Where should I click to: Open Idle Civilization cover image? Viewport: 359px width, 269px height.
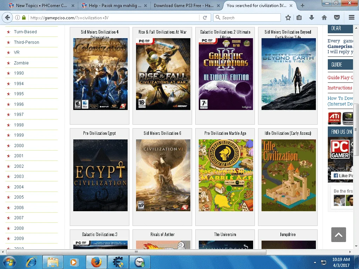click(289, 175)
